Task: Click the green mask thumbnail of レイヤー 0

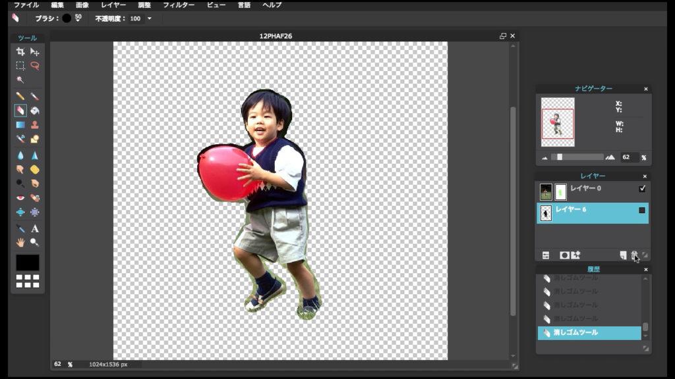Action: pos(560,192)
